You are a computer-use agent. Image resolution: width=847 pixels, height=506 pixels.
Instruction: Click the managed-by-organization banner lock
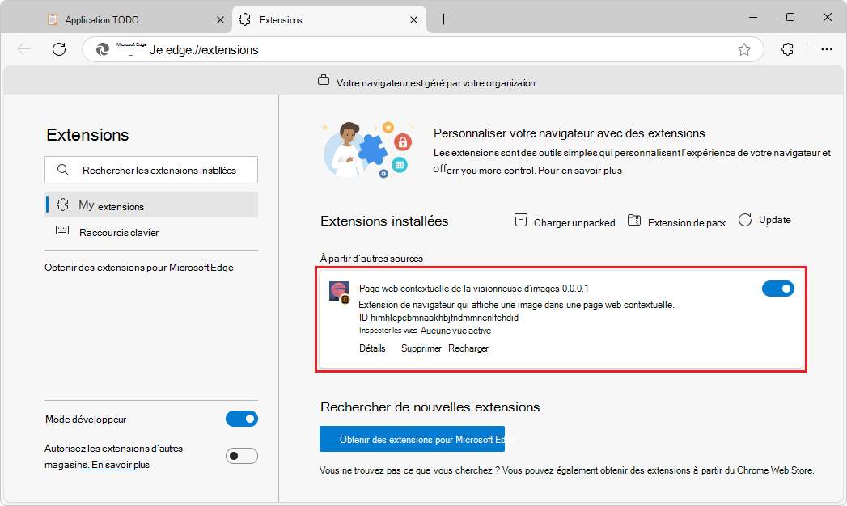[324, 82]
